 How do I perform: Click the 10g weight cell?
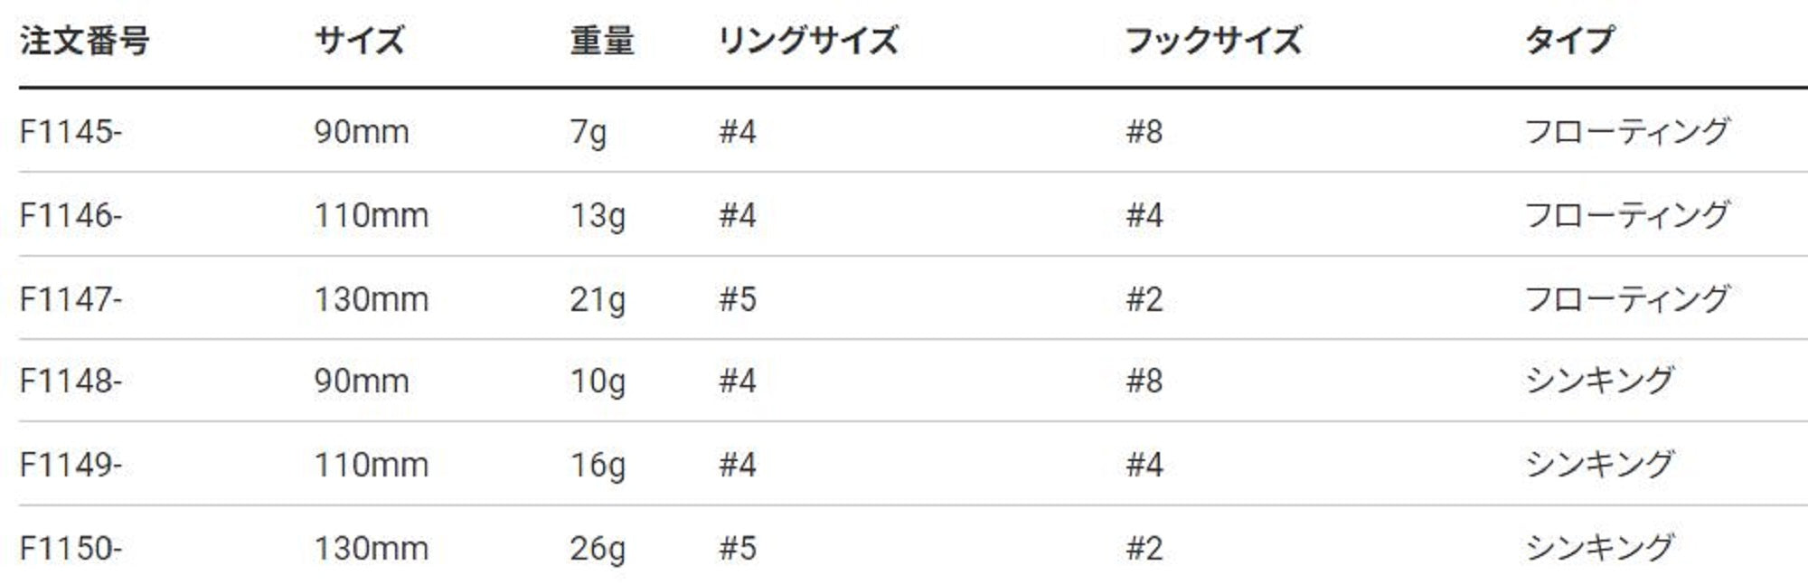pos(597,381)
